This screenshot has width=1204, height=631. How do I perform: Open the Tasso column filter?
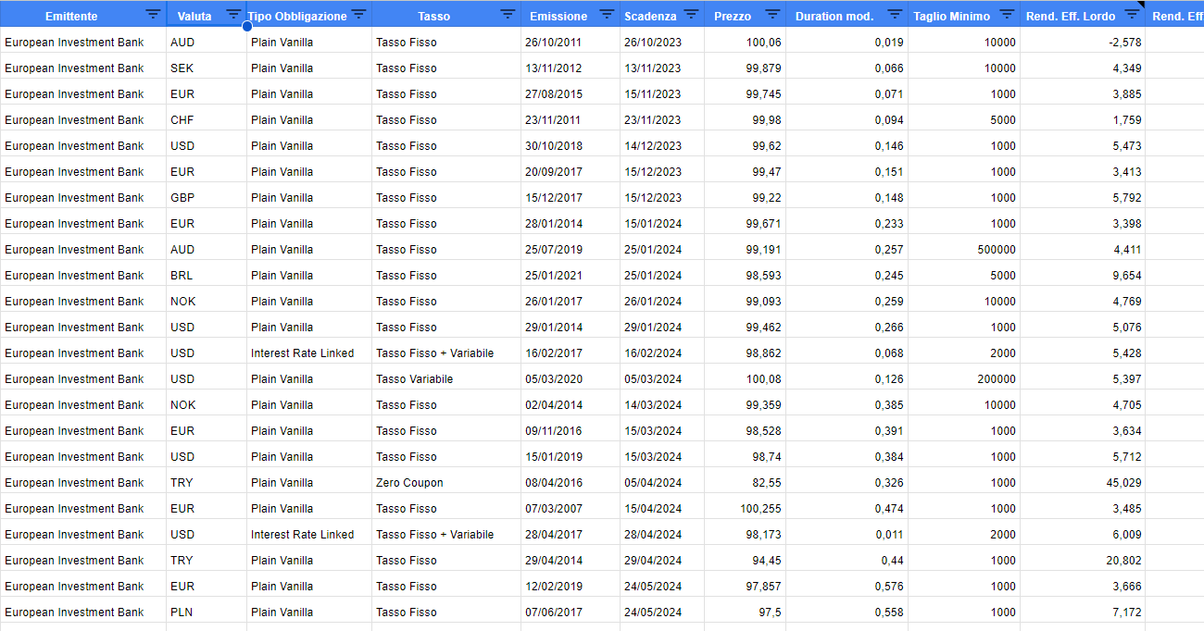(x=508, y=15)
